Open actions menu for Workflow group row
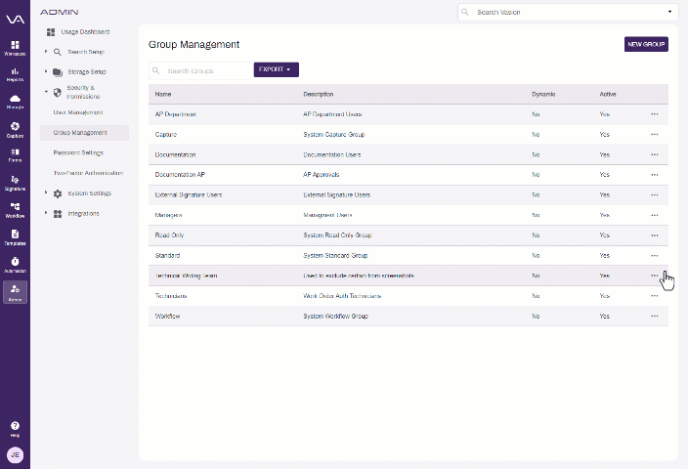Image resolution: width=688 pixels, height=469 pixels. [x=654, y=316]
